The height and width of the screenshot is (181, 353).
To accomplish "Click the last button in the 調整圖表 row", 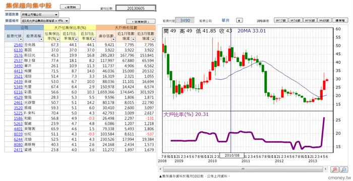I will point(340,21).
